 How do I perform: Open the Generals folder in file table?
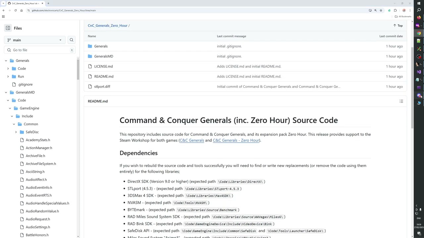click(x=101, y=46)
